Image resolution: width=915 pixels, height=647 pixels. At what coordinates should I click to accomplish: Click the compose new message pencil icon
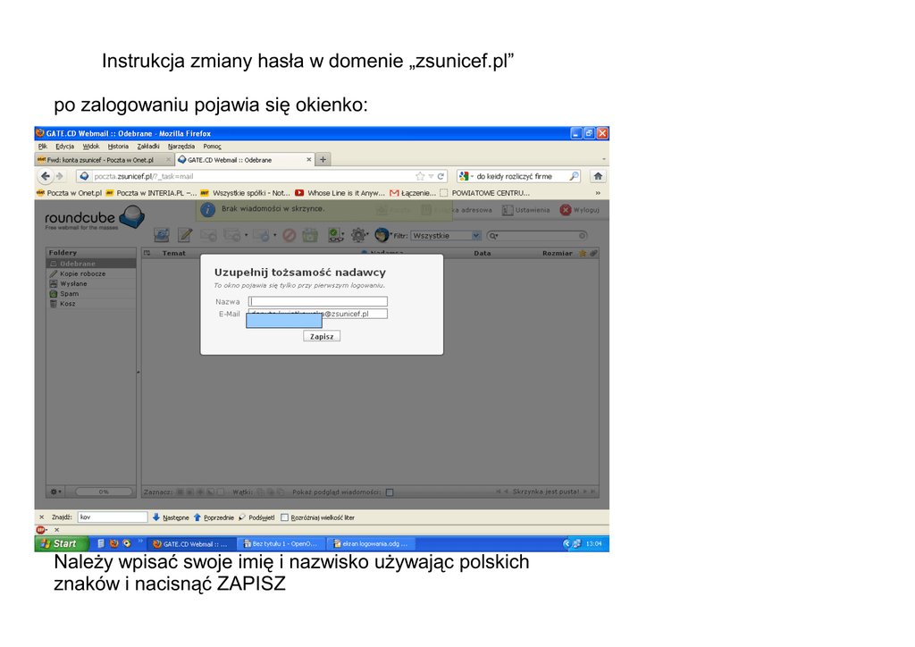click(x=185, y=236)
